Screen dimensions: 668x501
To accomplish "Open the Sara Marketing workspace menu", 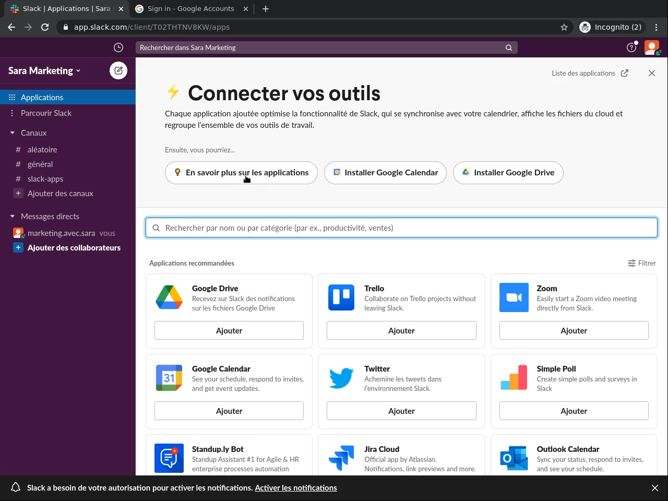I will [44, 70].
